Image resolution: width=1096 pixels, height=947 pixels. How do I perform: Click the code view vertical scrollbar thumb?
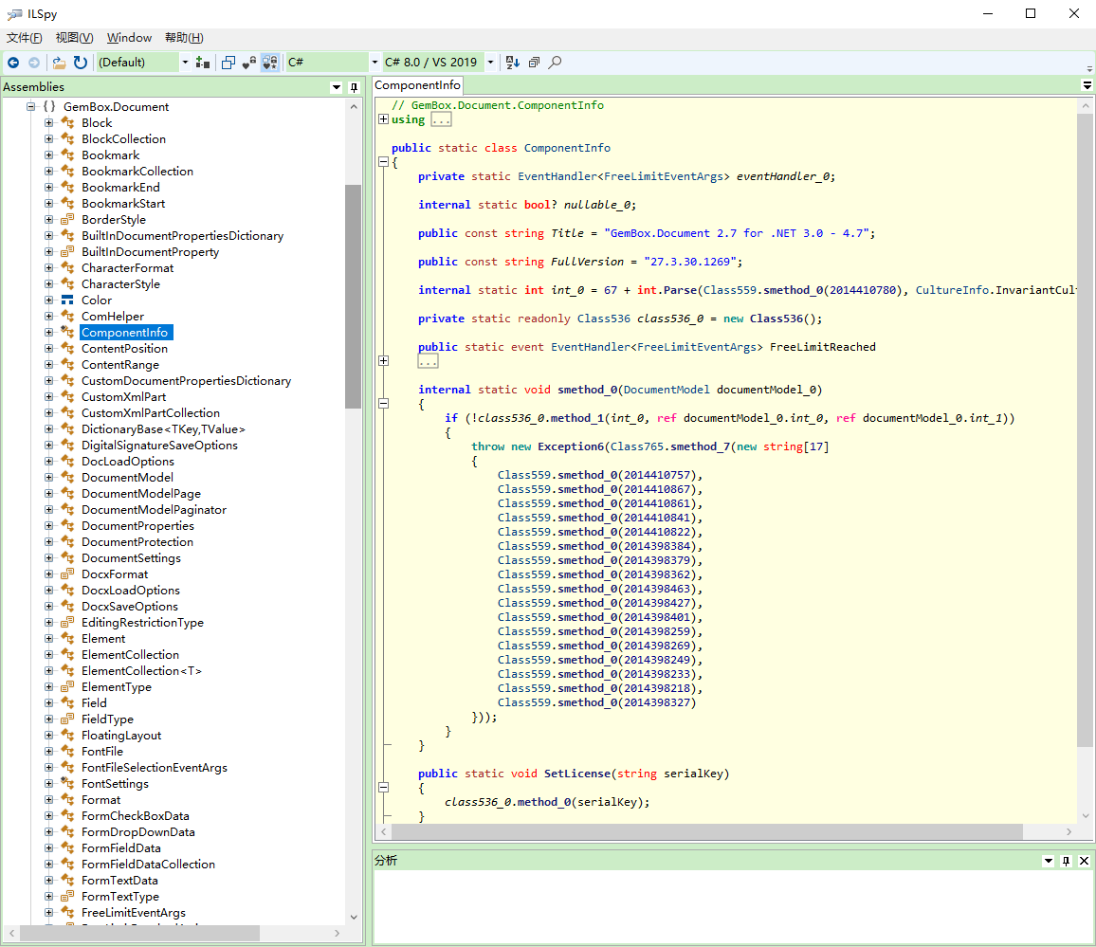[1085, 429]
